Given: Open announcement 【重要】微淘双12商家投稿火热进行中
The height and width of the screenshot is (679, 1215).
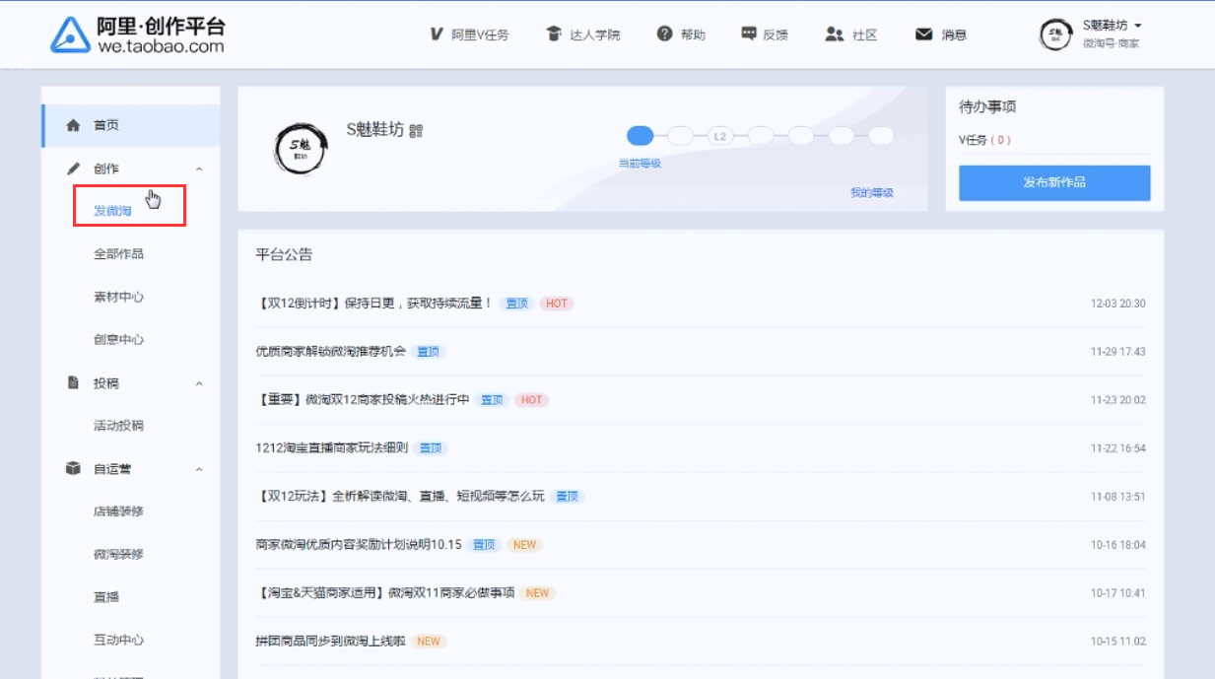Looking at the screenshot, I should [363, 400].
